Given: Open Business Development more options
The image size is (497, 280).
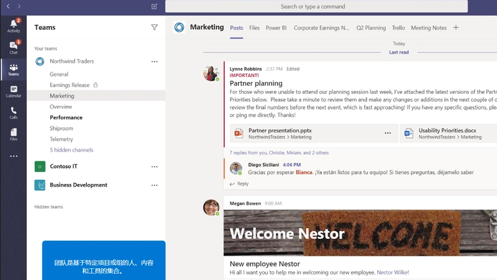Looking at the screenshot, I should [154, 185].
